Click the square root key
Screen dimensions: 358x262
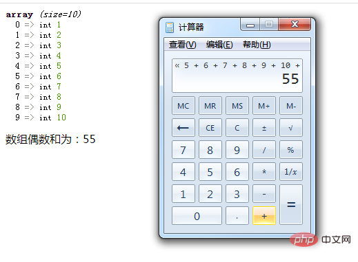pyautogui.click(x=291, y=128)
